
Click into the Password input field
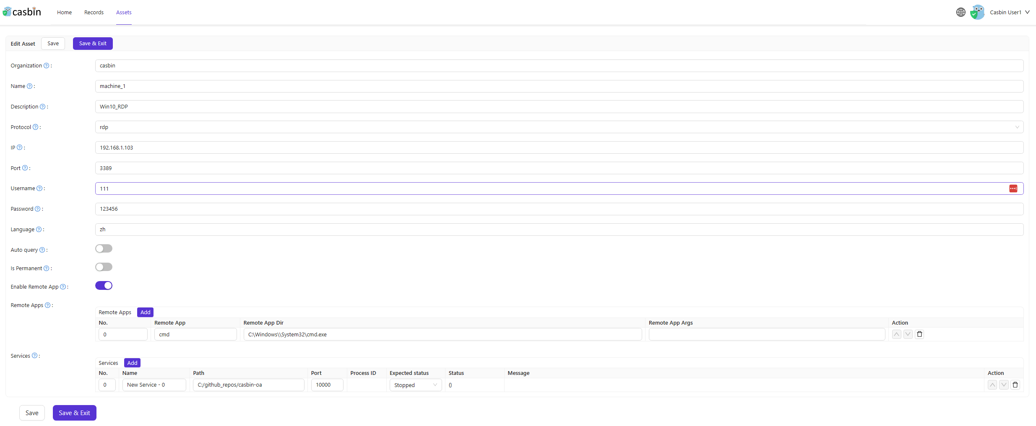click(559, 209)
